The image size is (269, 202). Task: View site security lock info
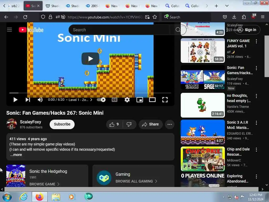tap(50, 17)
